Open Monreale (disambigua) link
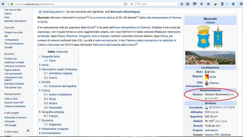The height and width of the screenshot is (137, 243). [x=125, y=12]
